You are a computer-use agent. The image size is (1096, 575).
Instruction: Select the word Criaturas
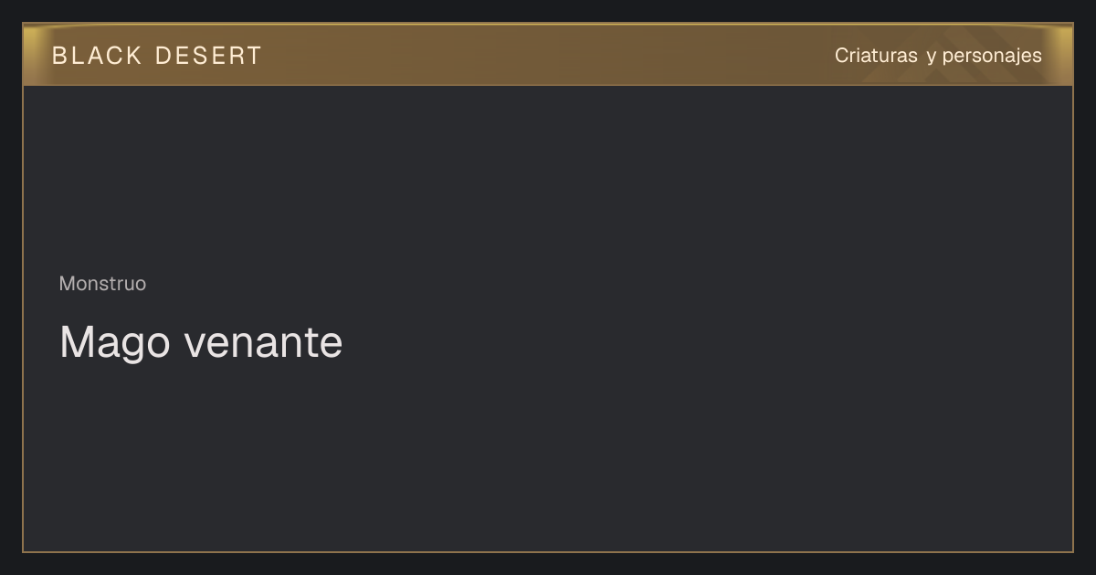[x=876, y=56]
